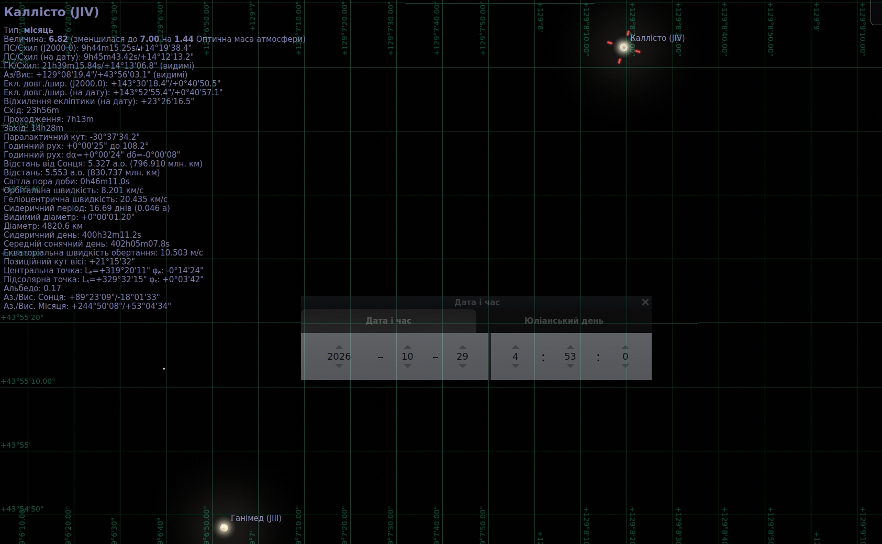
Task: Increase the minutes value 53
Action: click(570, 347)
